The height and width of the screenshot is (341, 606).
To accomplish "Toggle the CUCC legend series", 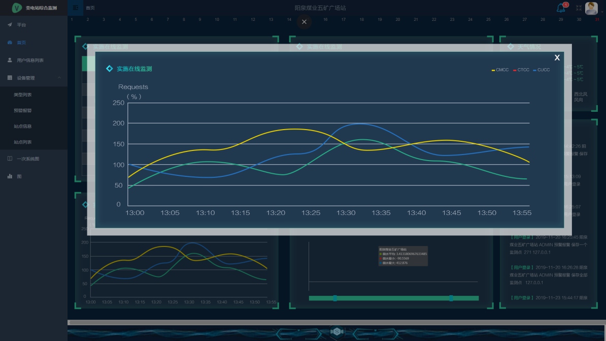I will [x=541, y=70].
